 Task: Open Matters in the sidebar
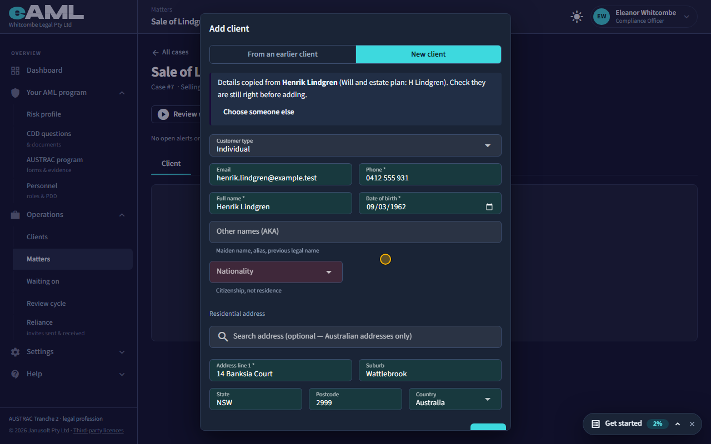(x=72, y=259)
